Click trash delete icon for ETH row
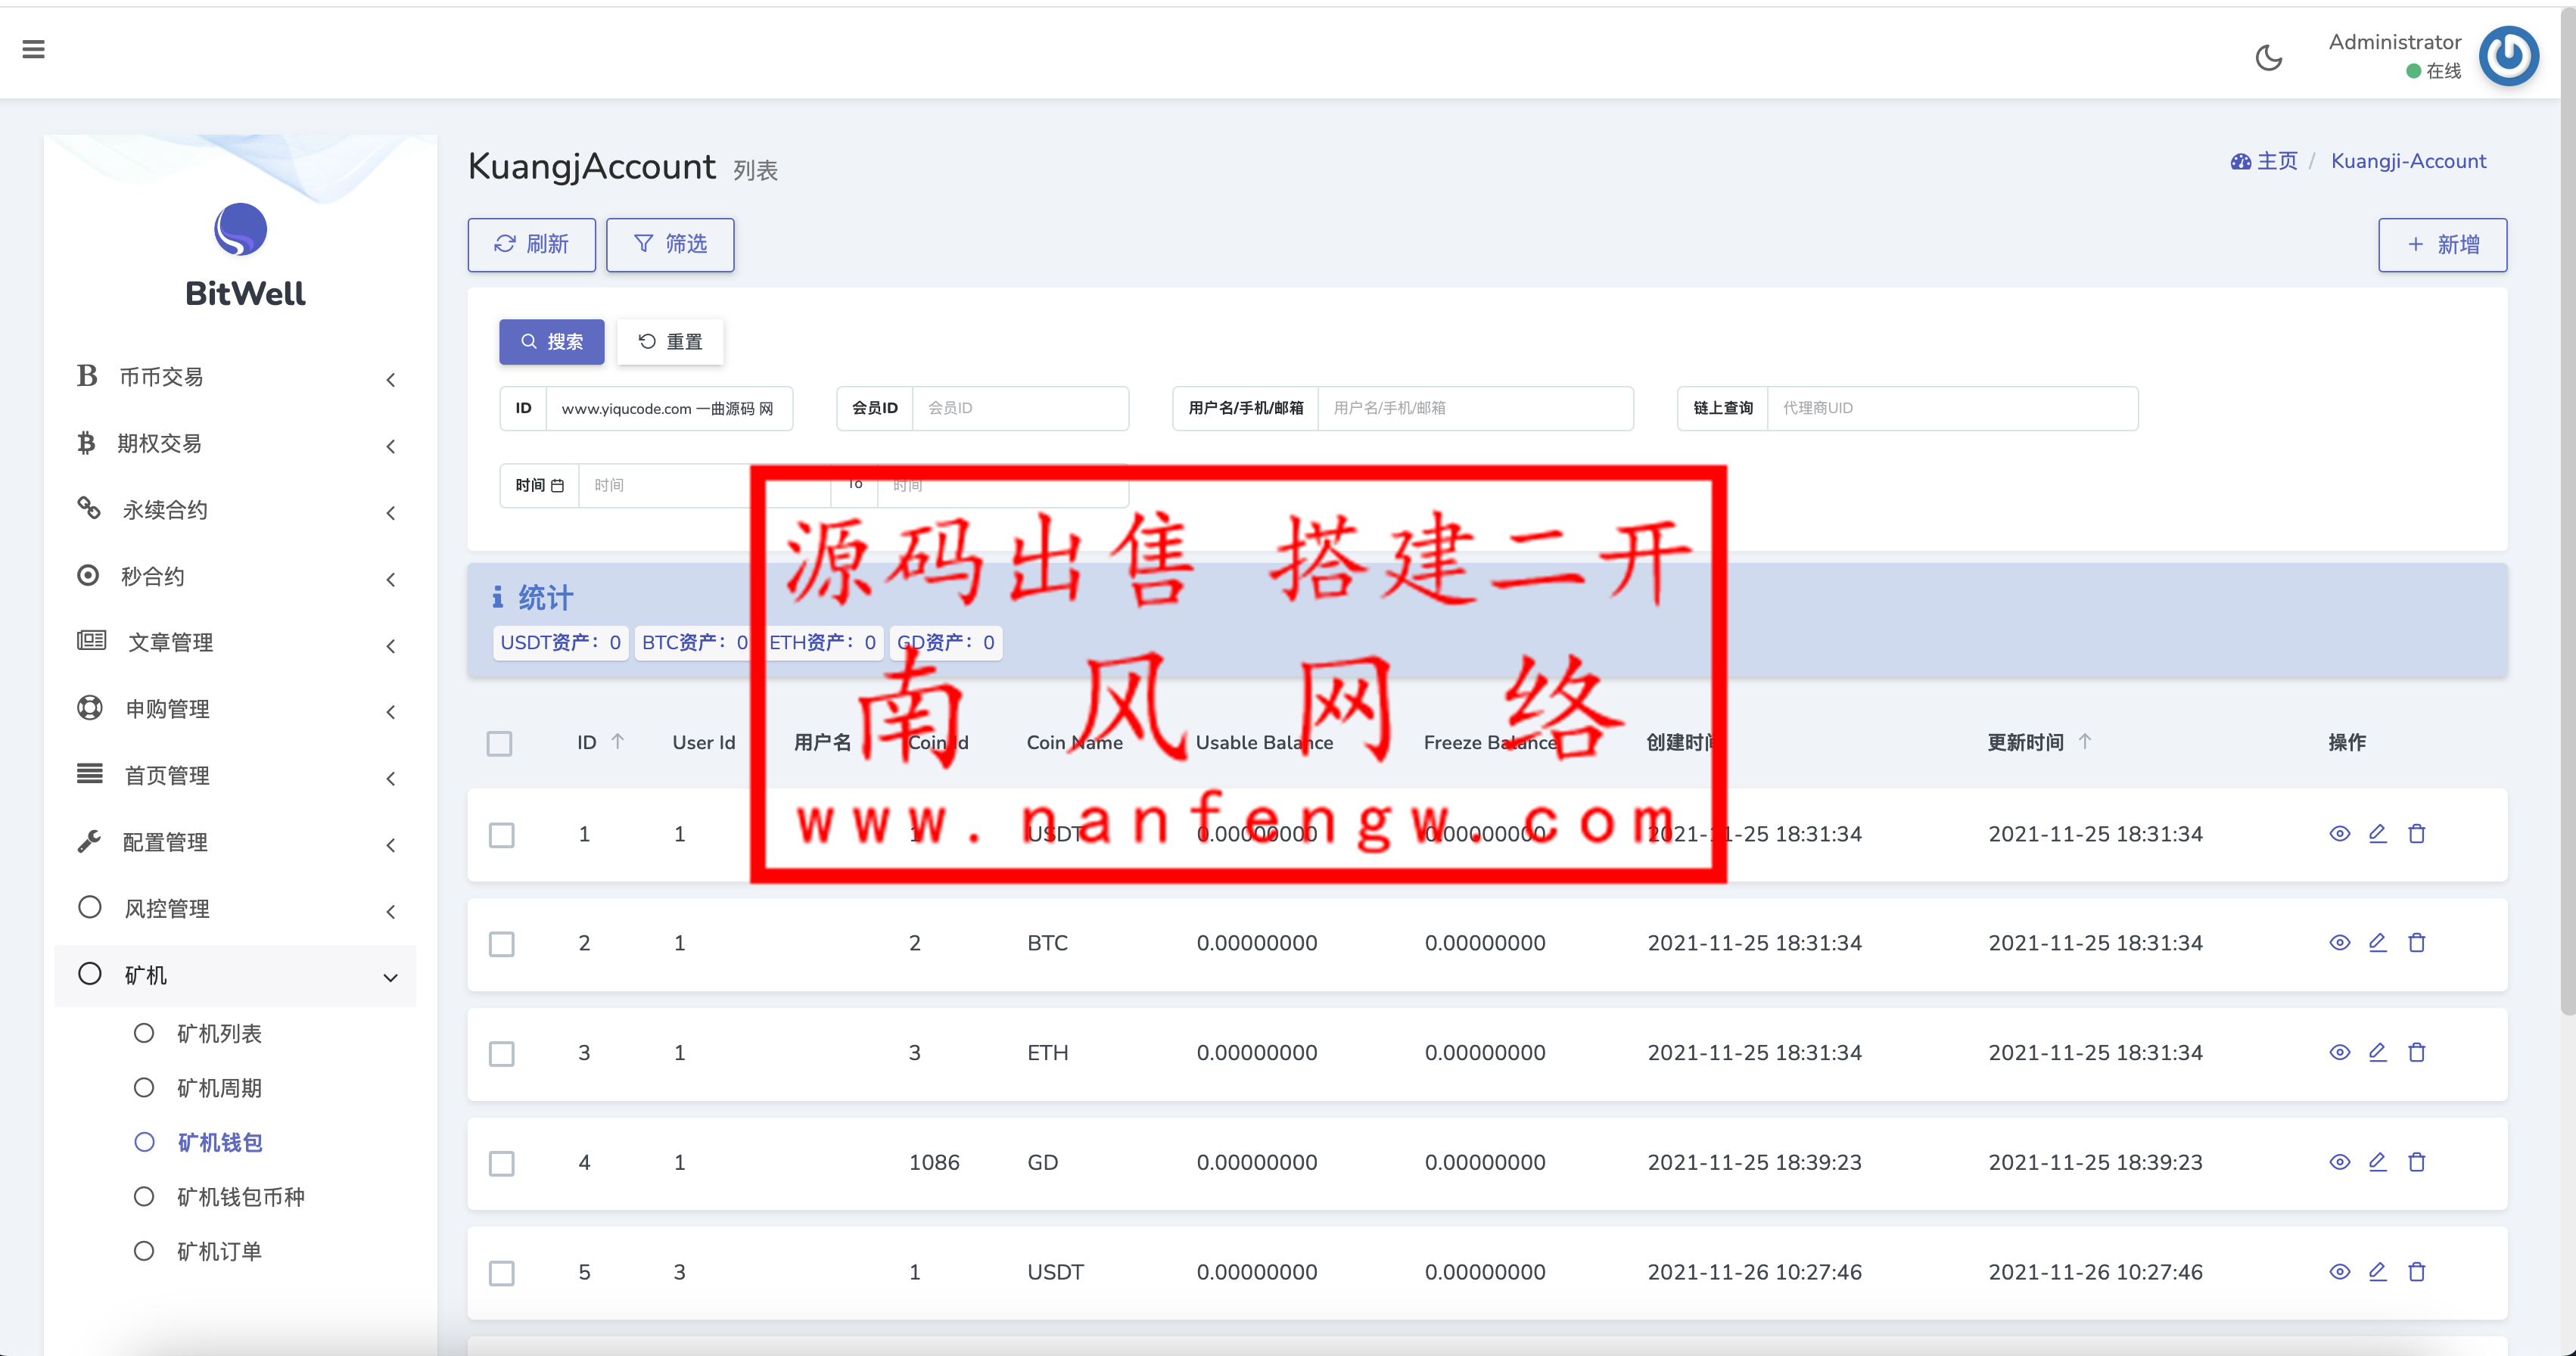The width and height of the screenshot is (2576, 1356). coord(2416,1052)
